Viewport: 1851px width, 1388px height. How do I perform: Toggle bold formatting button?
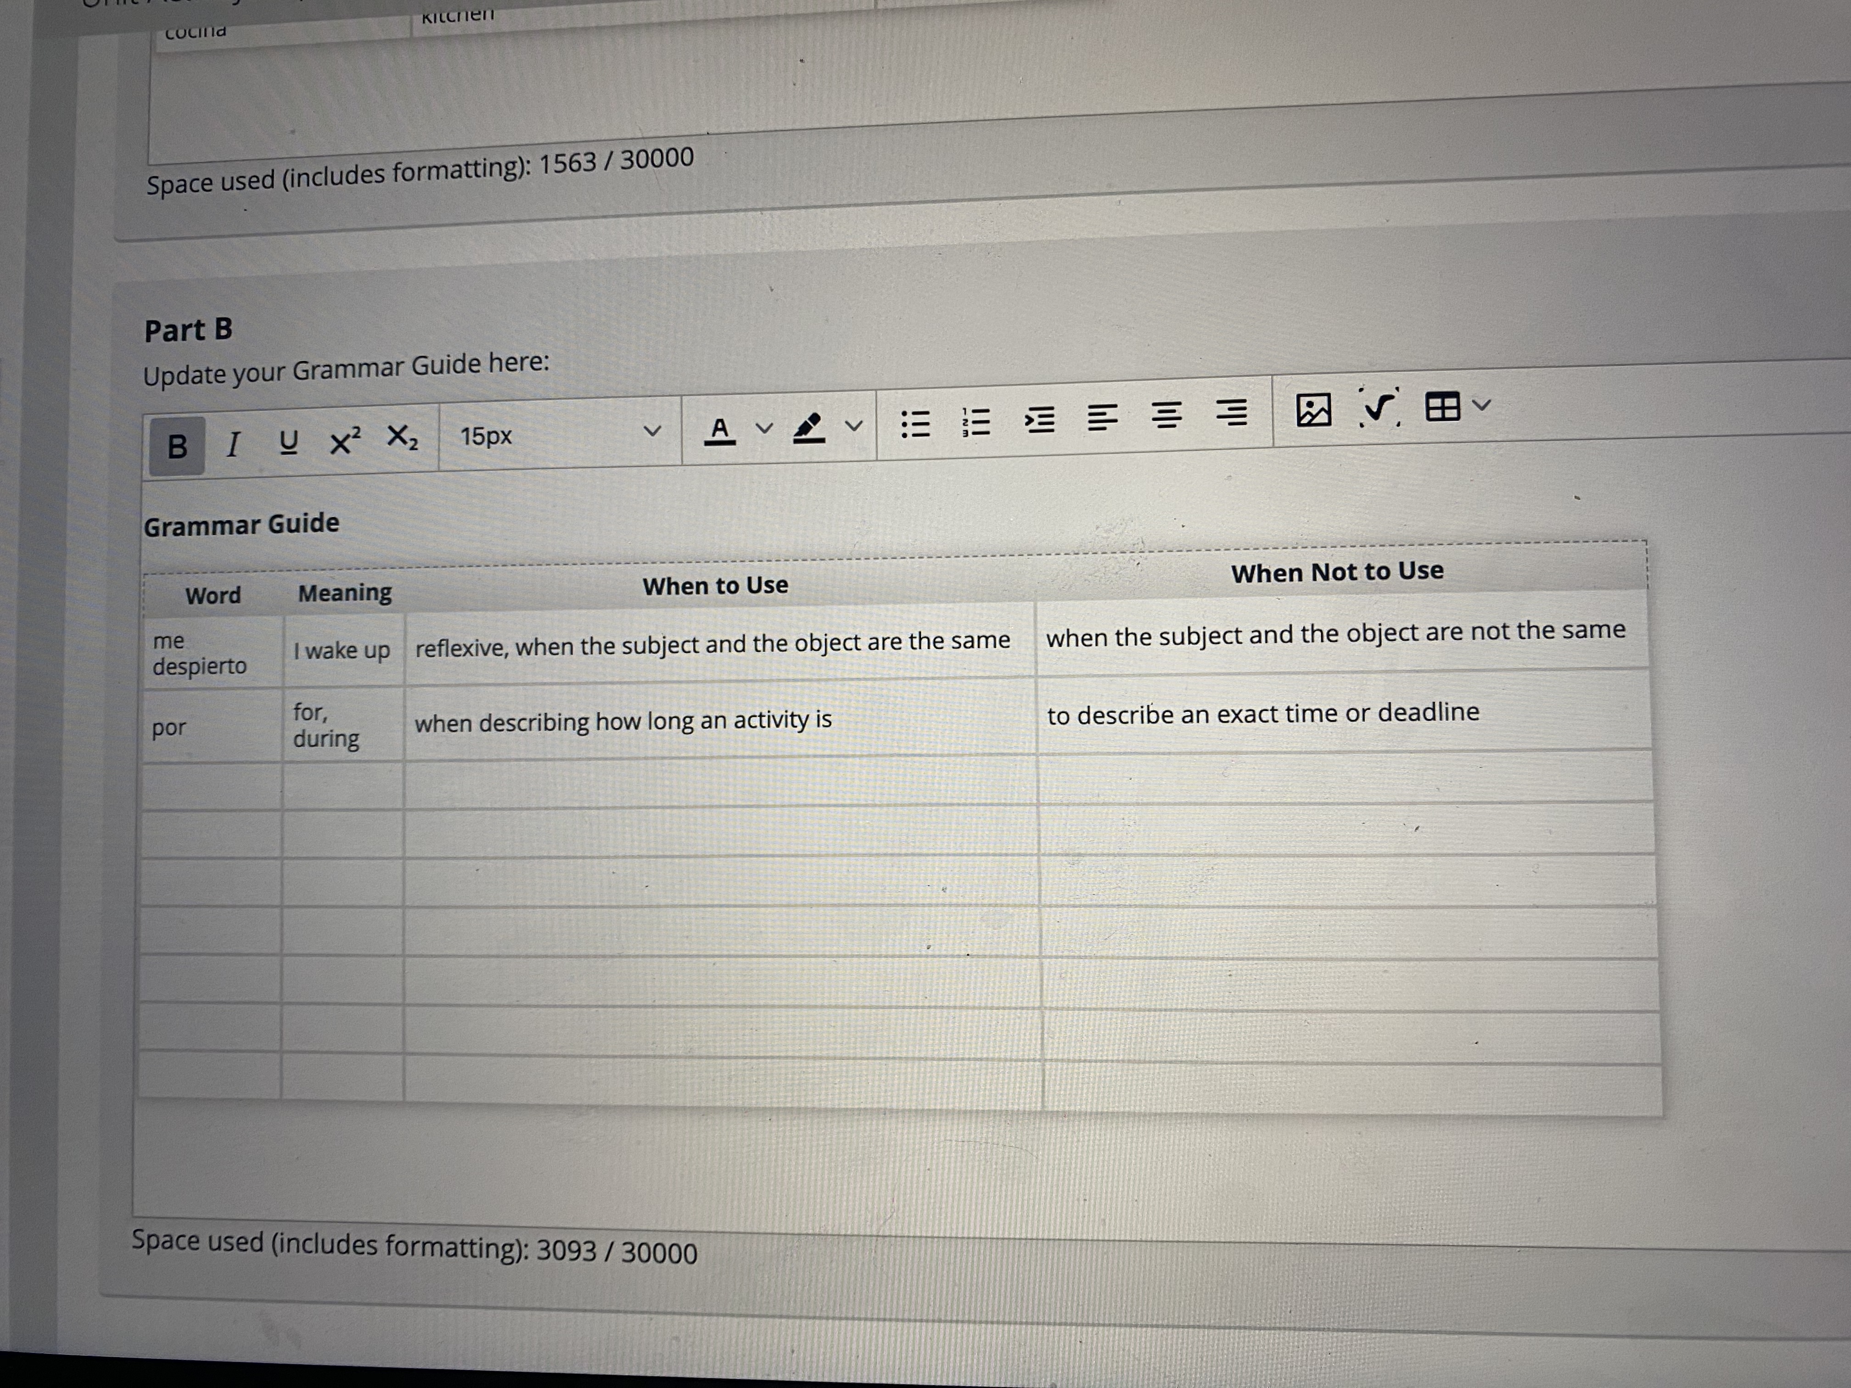pyautogui.click(x=177, y=447)
